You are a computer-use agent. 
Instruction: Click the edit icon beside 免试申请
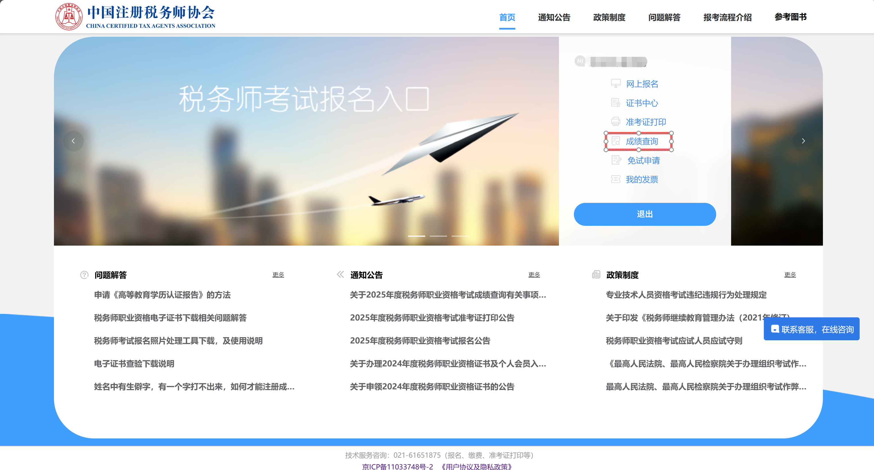[616, 160]
